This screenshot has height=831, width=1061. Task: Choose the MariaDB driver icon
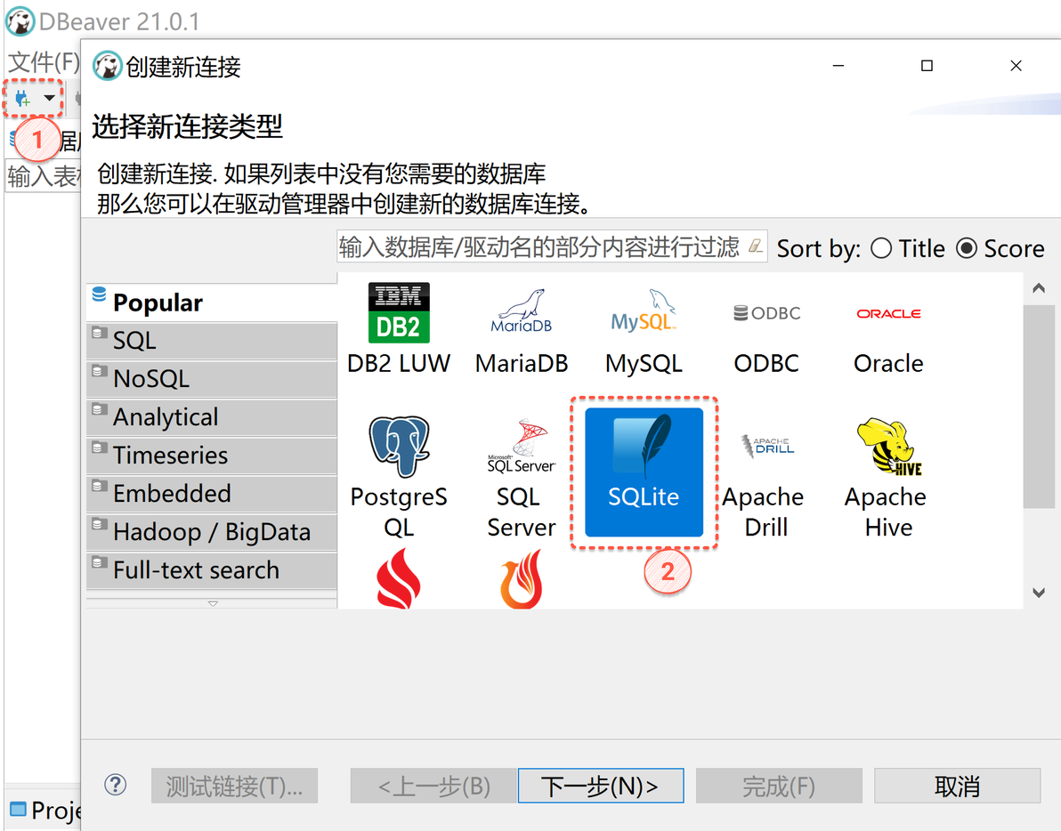(521, 312)
